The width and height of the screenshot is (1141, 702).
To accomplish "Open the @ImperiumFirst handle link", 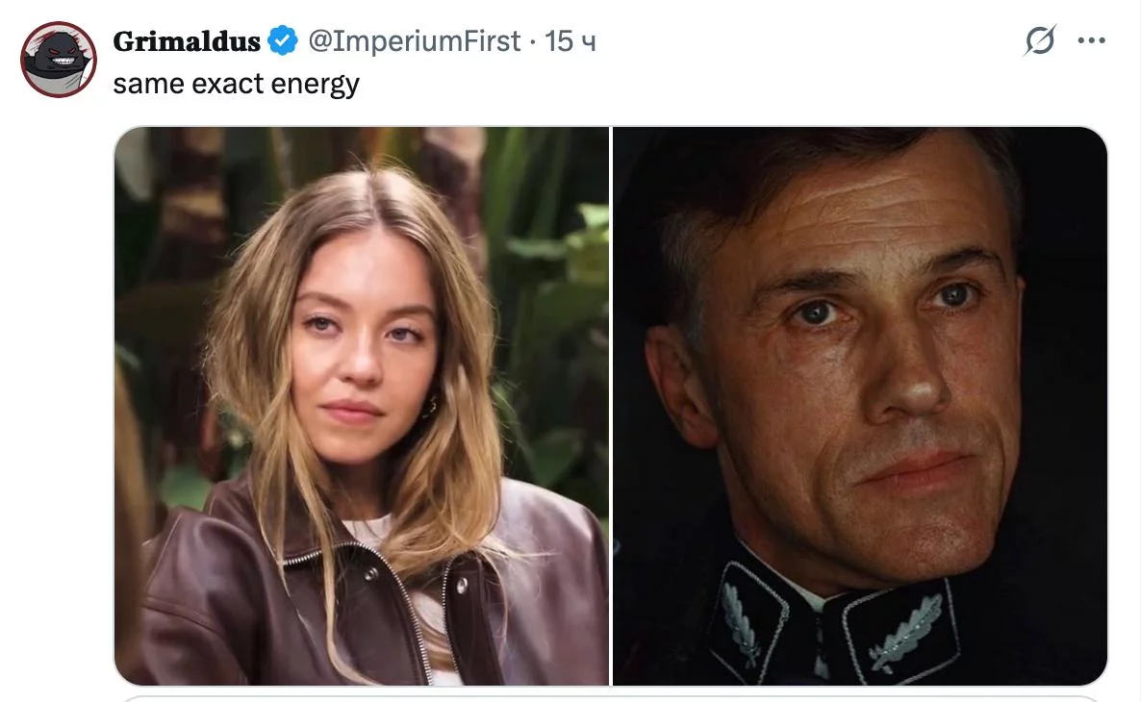I will point(415,41).
